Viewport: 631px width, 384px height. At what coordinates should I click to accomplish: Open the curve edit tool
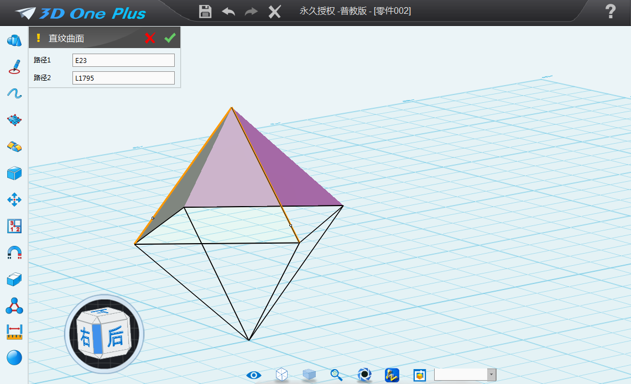pyautogui.click(x=14, y=93)
